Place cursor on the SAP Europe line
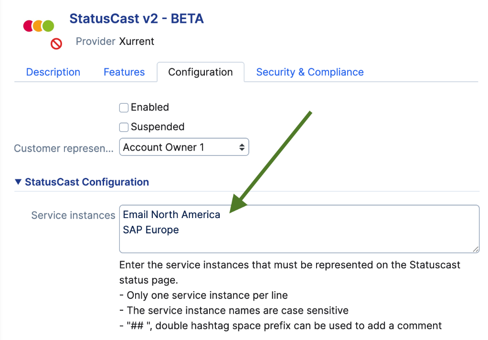 pyautogui.click(x=151, y=230)
